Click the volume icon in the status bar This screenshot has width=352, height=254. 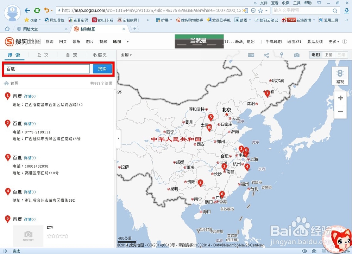pyautogui.click(x=304, y=251)
